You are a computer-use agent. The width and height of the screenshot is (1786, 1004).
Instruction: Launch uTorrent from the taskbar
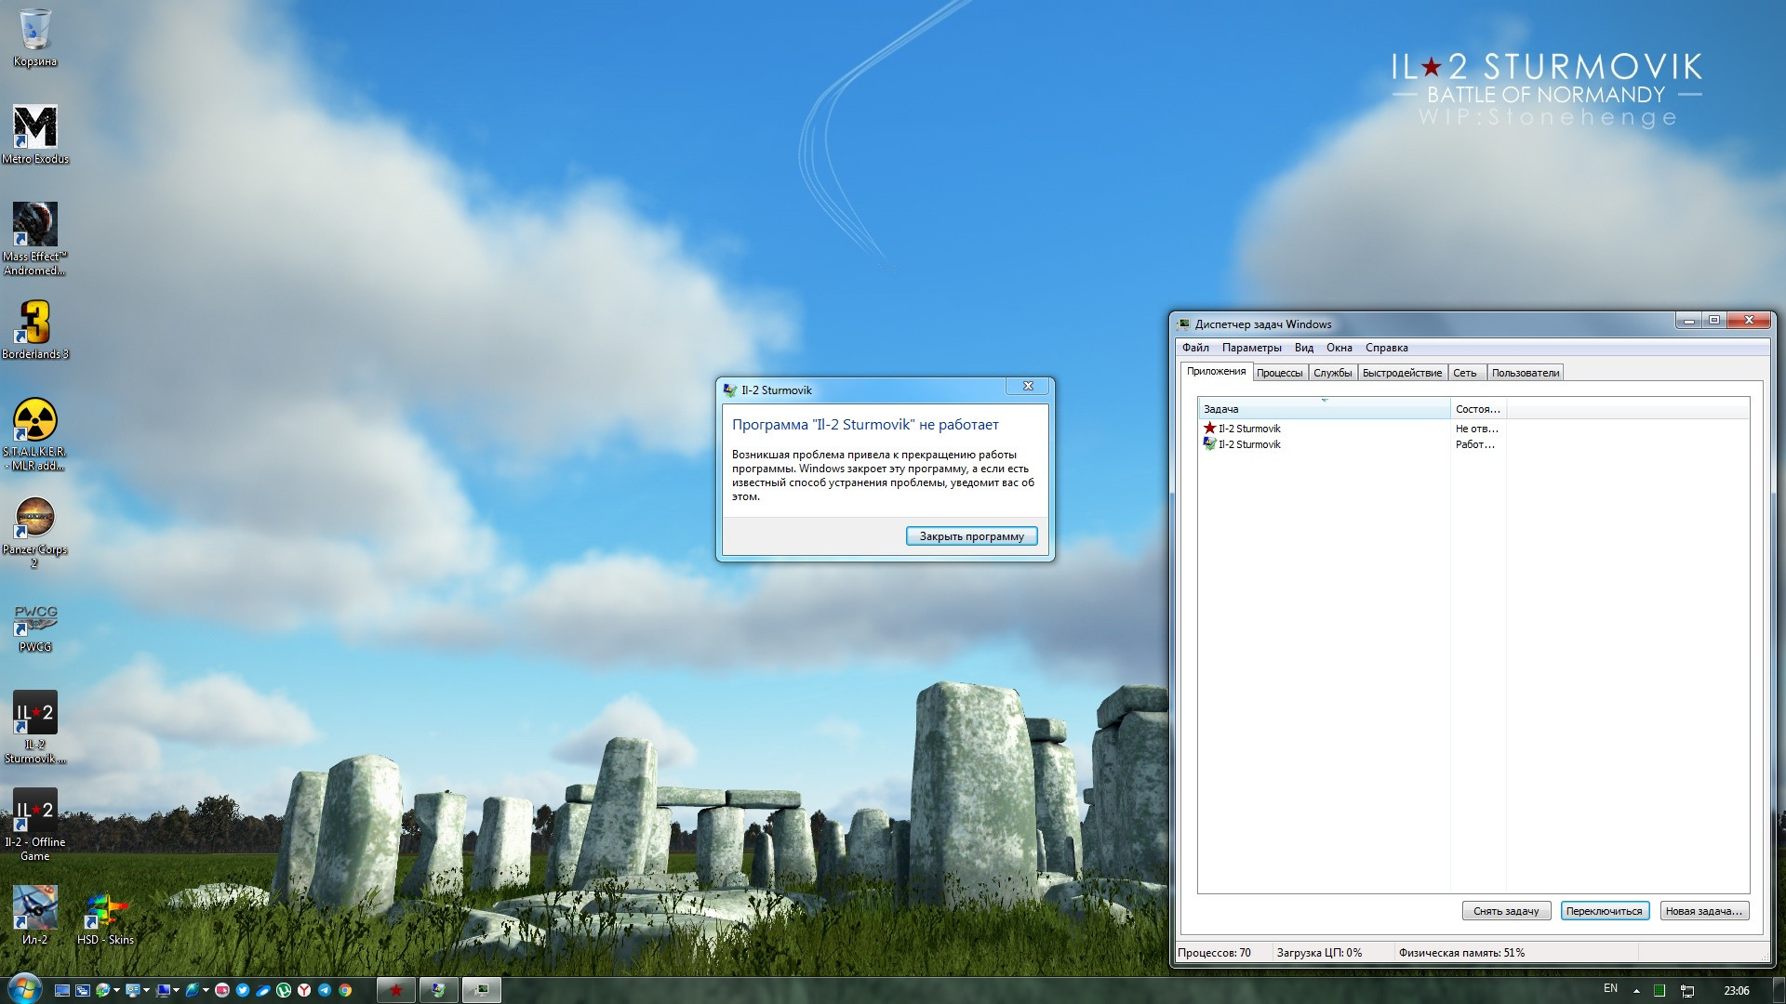284,990
